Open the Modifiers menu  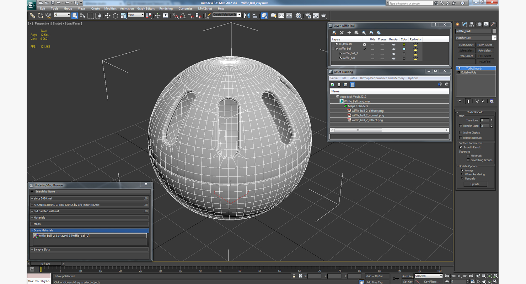[110, 9]
